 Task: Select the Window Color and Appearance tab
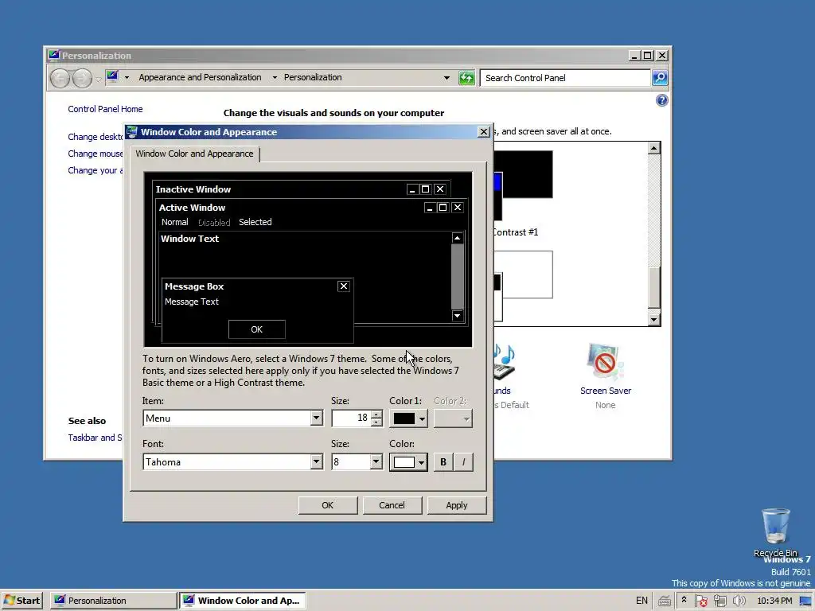(194, 154)
